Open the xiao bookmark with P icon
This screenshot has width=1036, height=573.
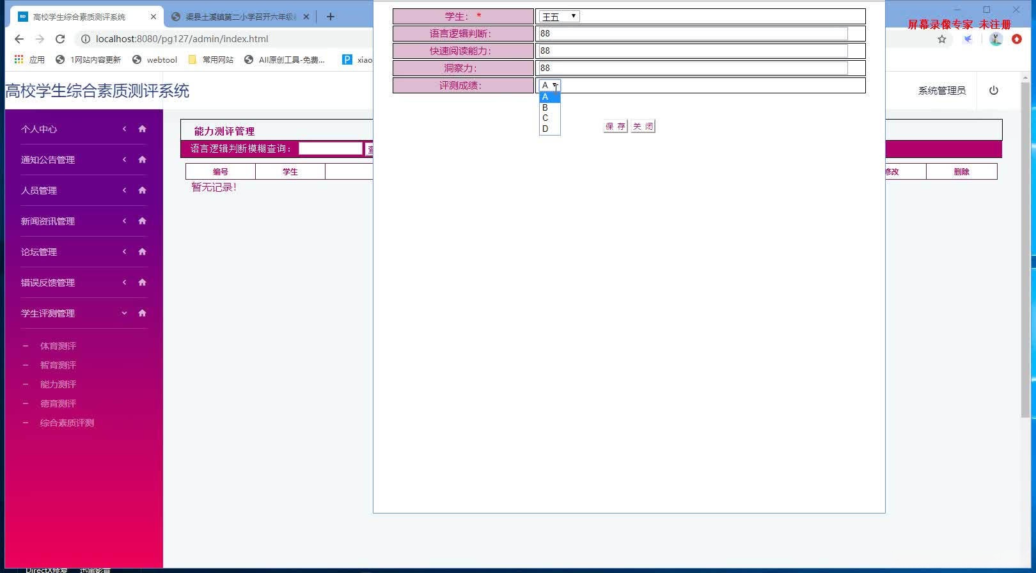pyautogui.click(x=357, y=59)
